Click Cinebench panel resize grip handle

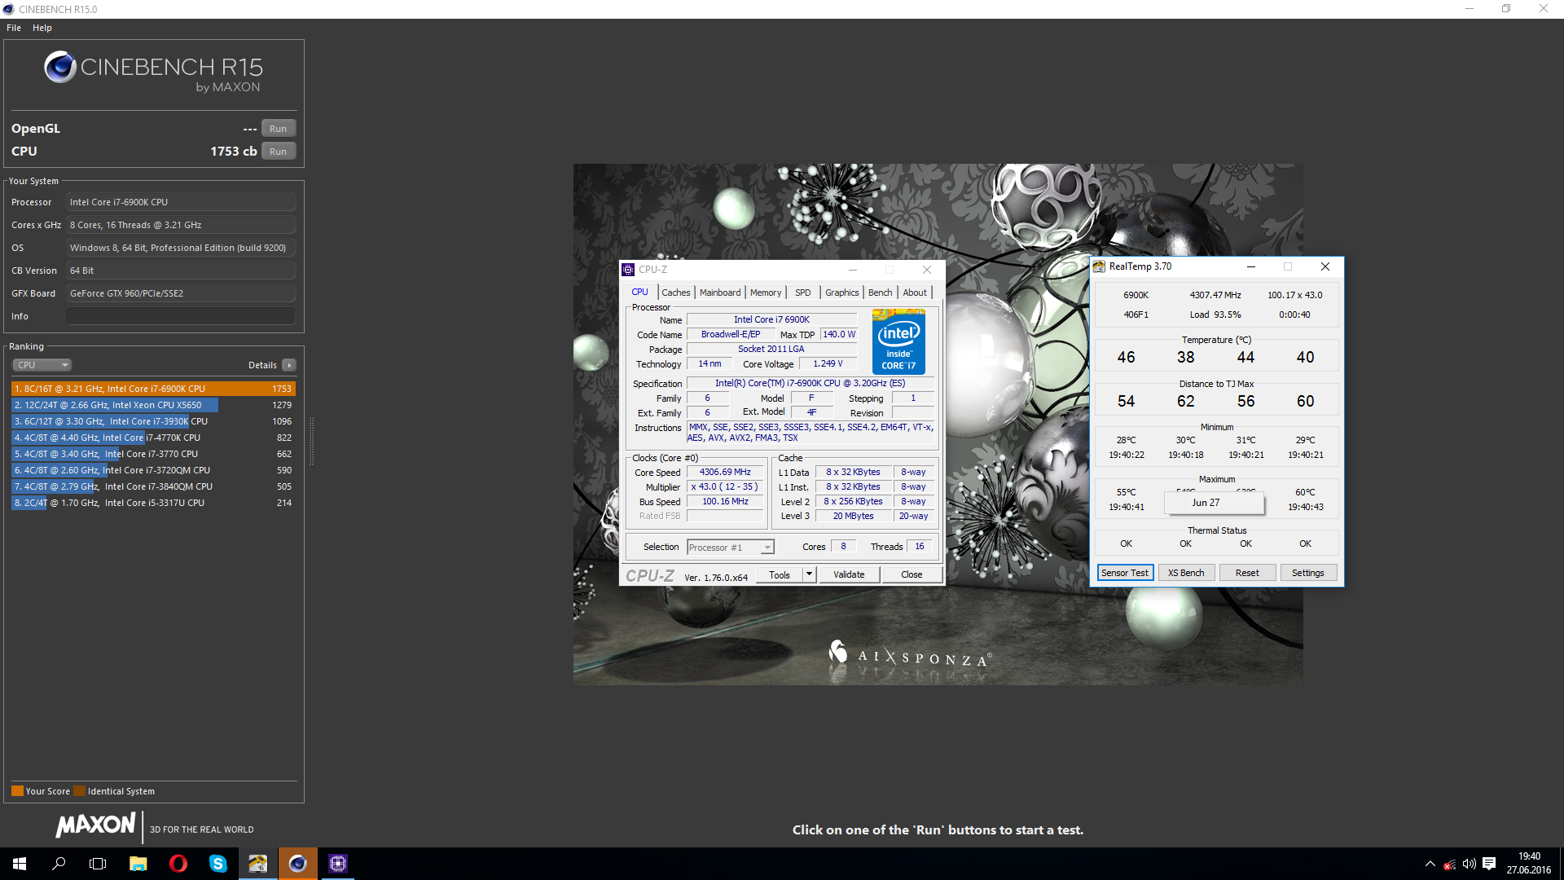coord(311,441)
